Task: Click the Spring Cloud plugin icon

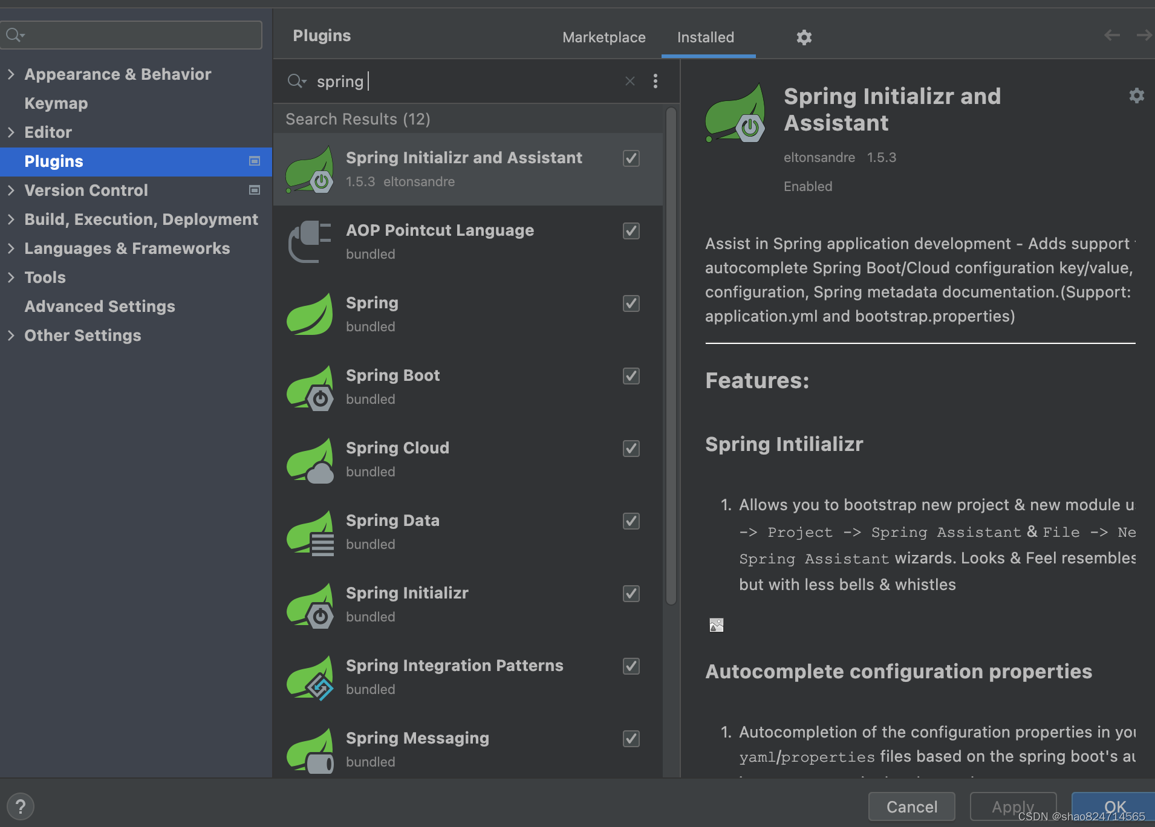Action: [310, 459]
